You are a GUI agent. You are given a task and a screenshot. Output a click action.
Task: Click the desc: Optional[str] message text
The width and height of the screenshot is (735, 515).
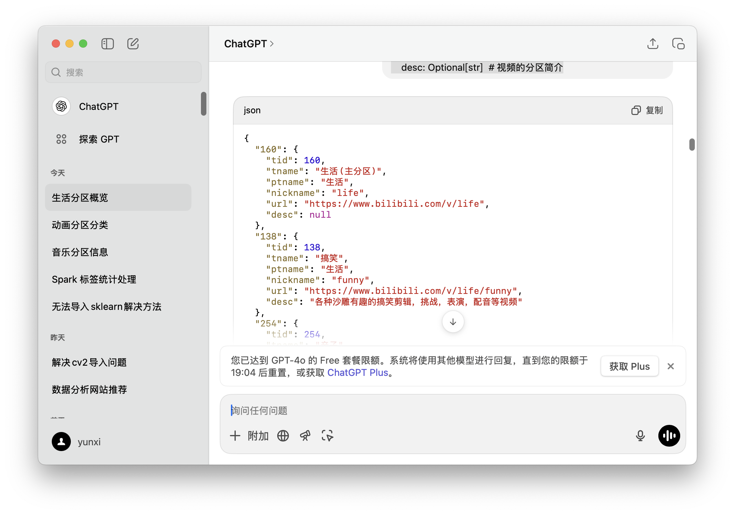[x=482, y=67]
